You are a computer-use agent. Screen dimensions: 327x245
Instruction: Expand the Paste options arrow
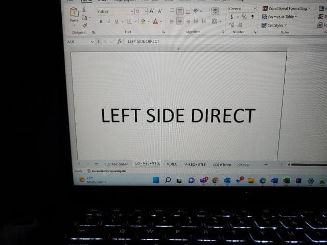74,25
